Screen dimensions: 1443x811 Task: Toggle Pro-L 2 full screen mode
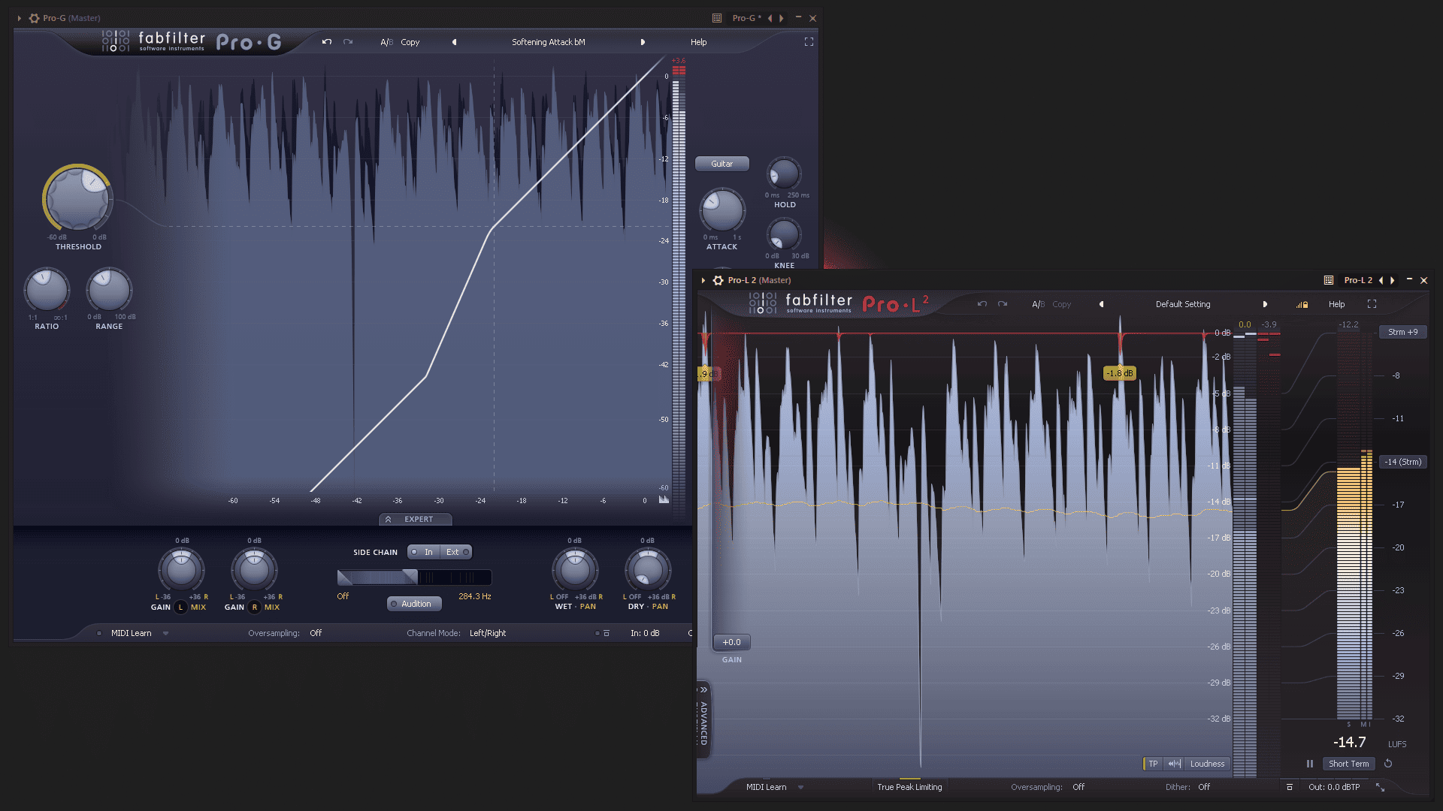1372,304
